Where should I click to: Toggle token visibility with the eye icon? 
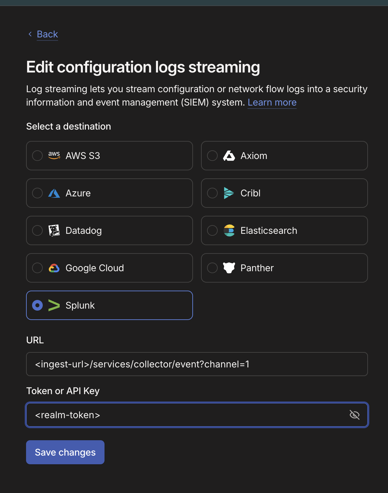(x=355, y=415)
